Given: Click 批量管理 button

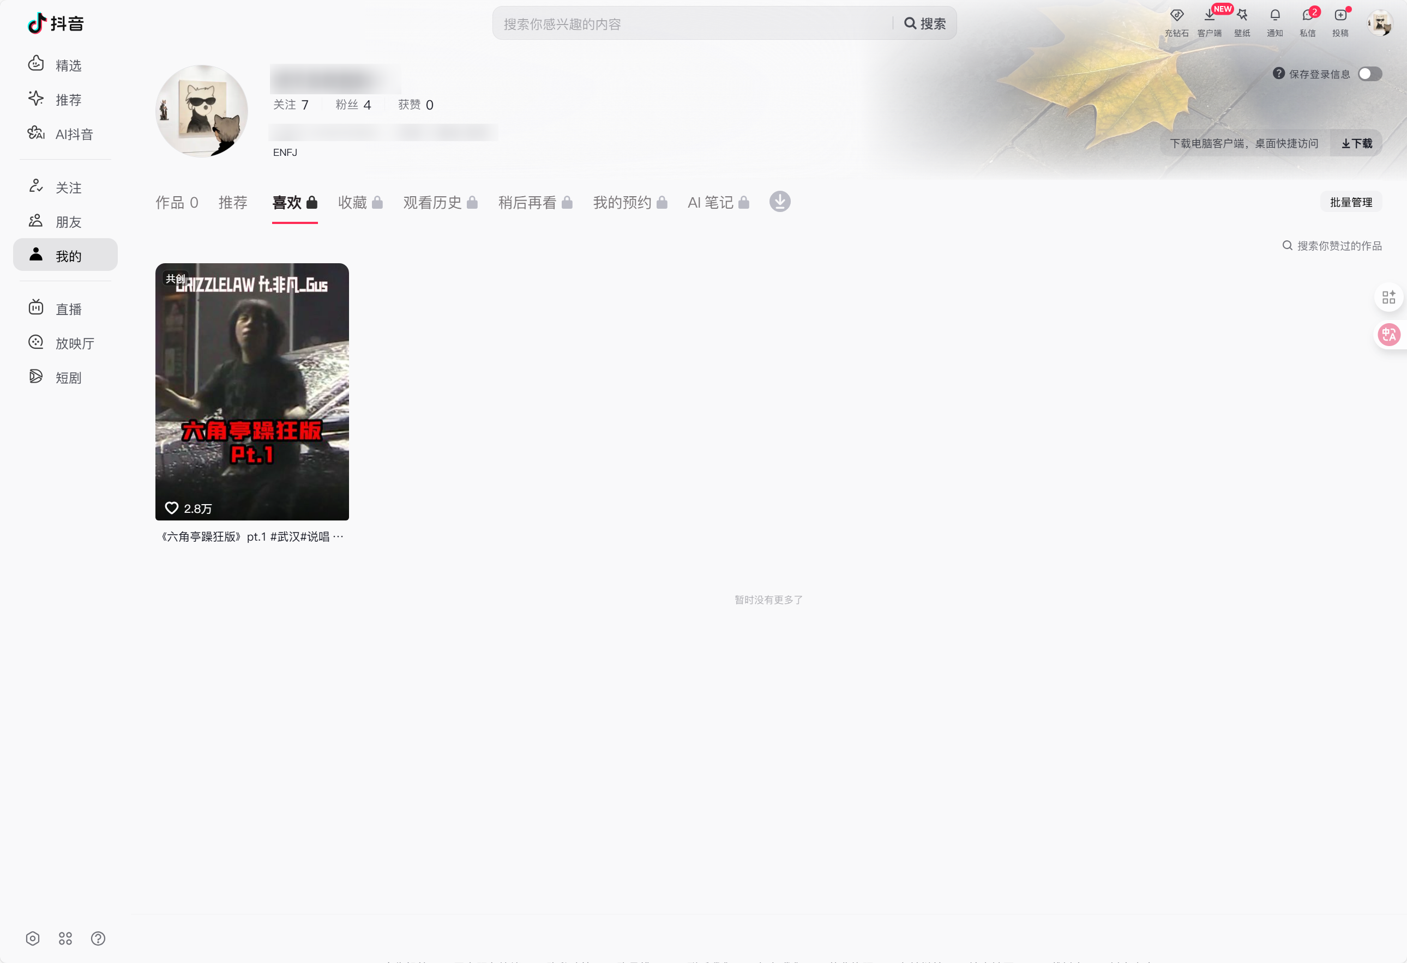Looking at the screenshot, I should pos(1351,202).
